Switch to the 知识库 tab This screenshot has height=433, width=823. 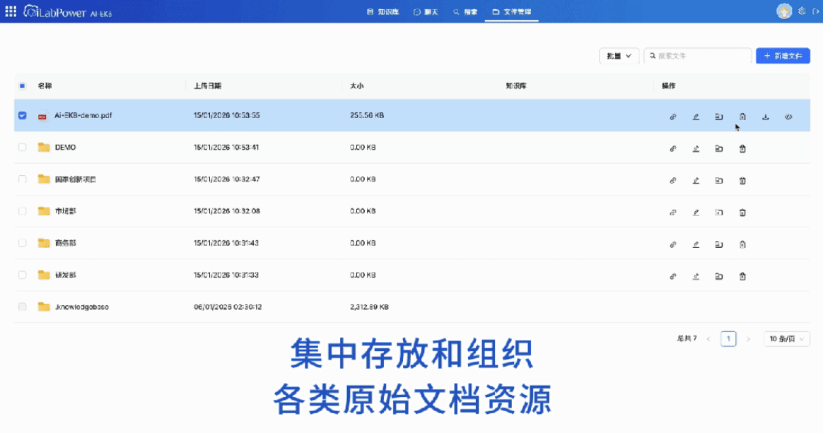pyautogui.click(x=383, y=11)
